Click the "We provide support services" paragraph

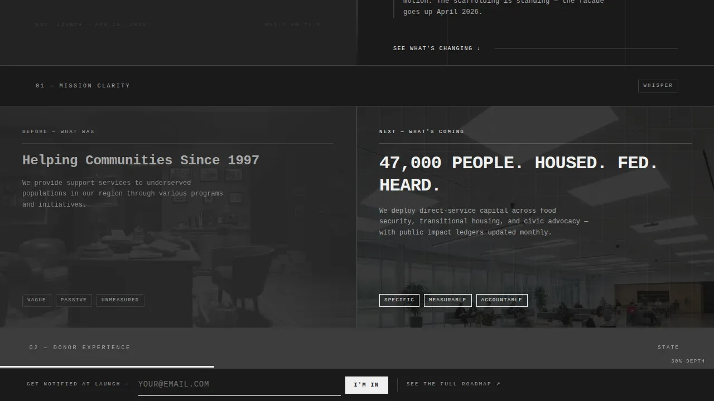(123, 194)
